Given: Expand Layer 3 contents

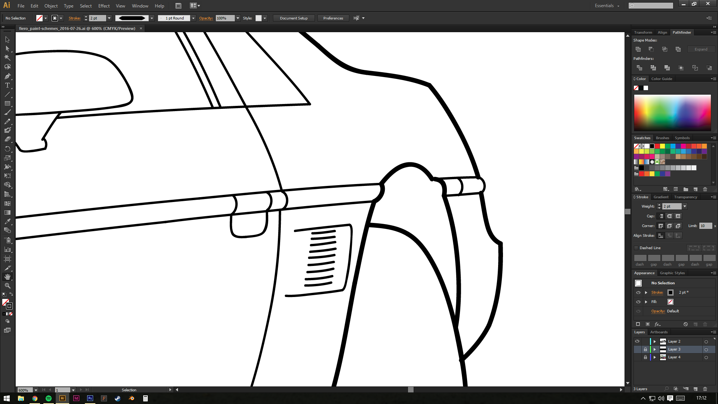Looking at the screenshot, I should pyautogui.click(x=655, y=349).
